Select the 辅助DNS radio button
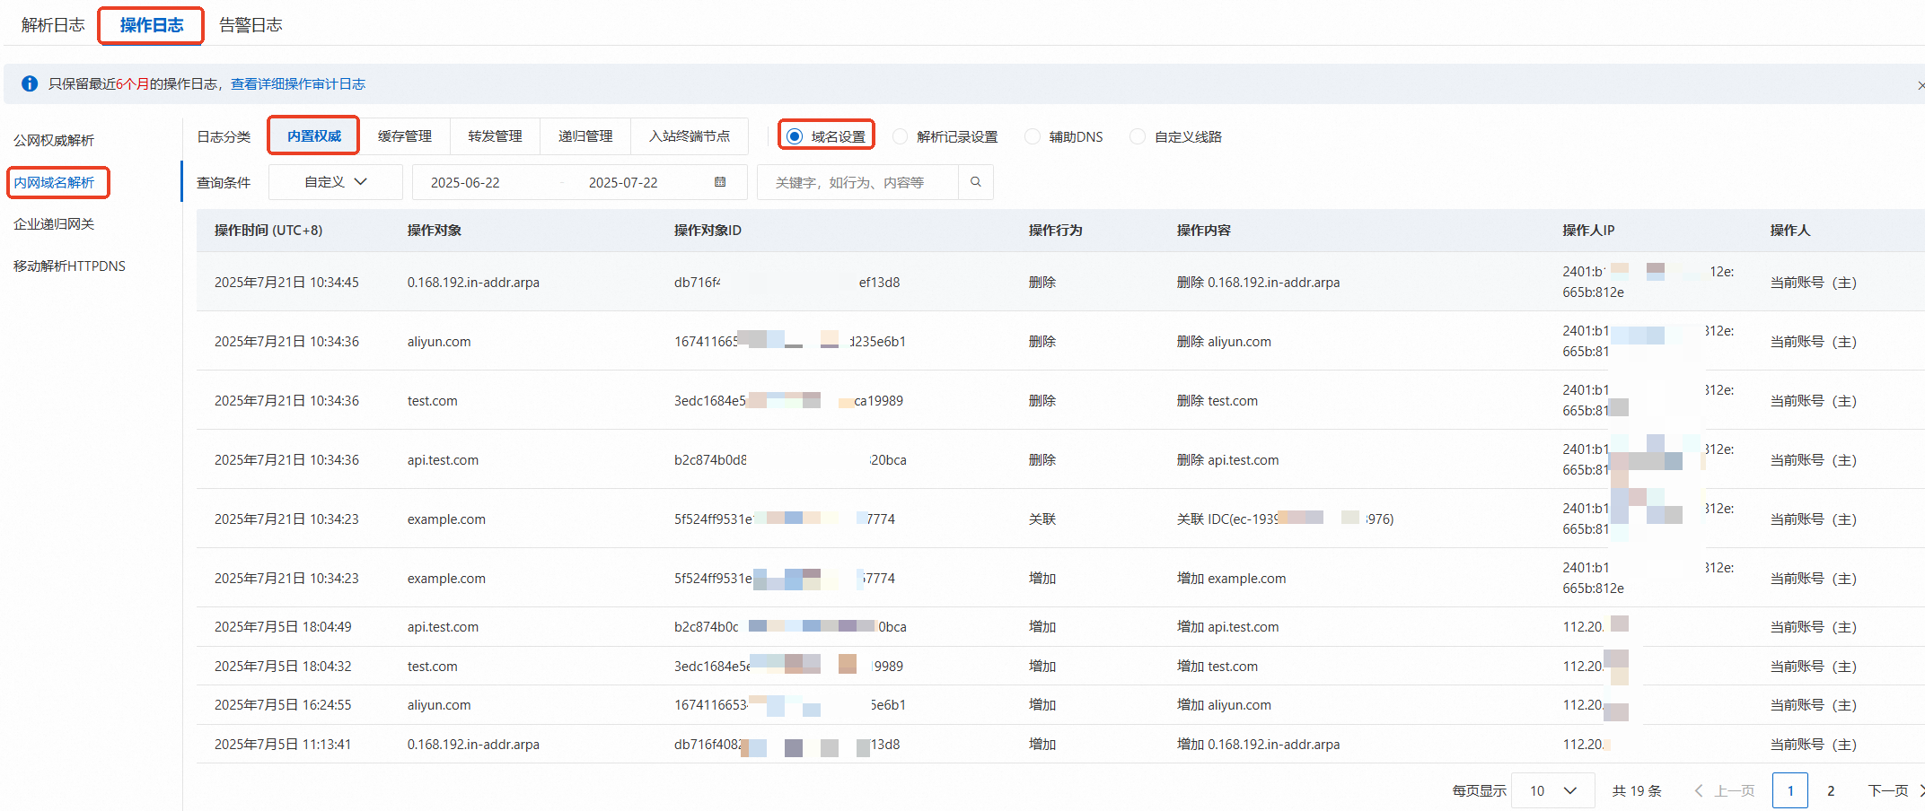Image resolution: width=1925 pixels, height=811 pixels. 1033,136
